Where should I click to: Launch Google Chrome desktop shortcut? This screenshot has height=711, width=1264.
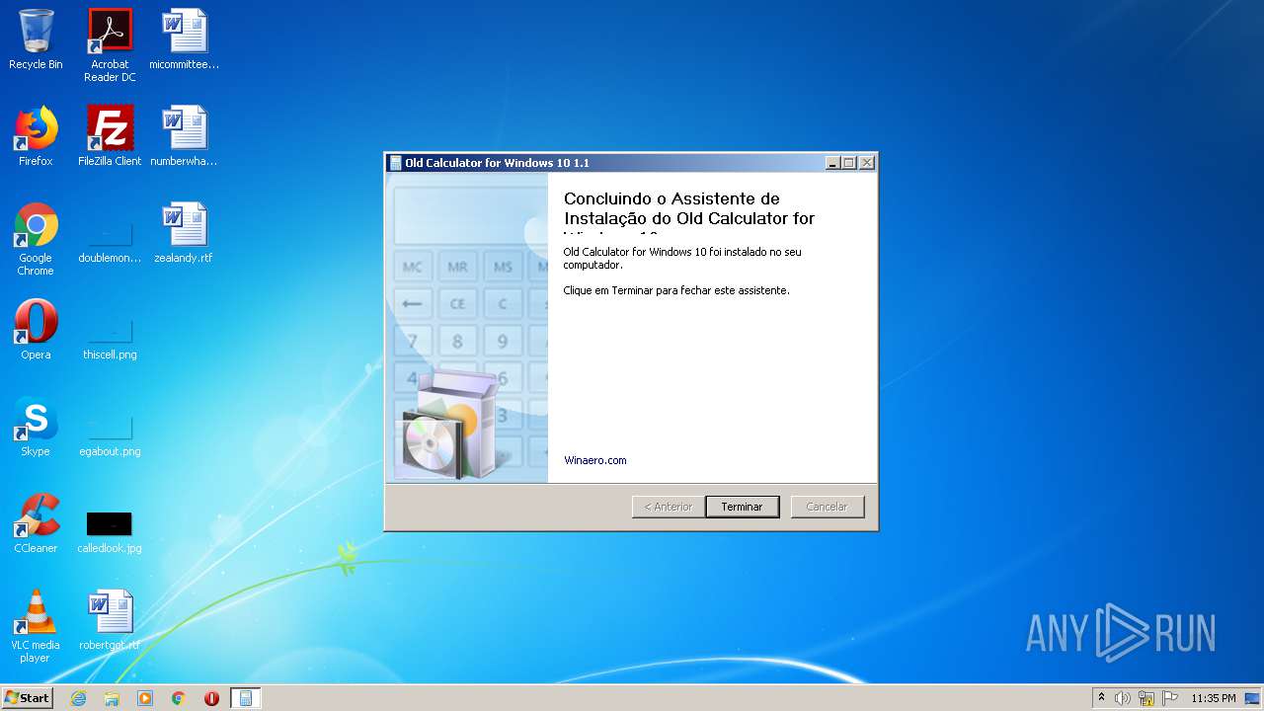pyautogui.click(x=36, y=239)
